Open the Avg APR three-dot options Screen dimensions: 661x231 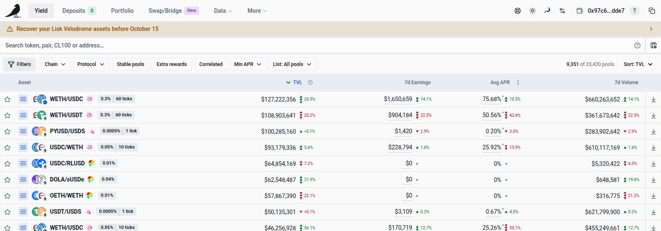pos(518,82)
